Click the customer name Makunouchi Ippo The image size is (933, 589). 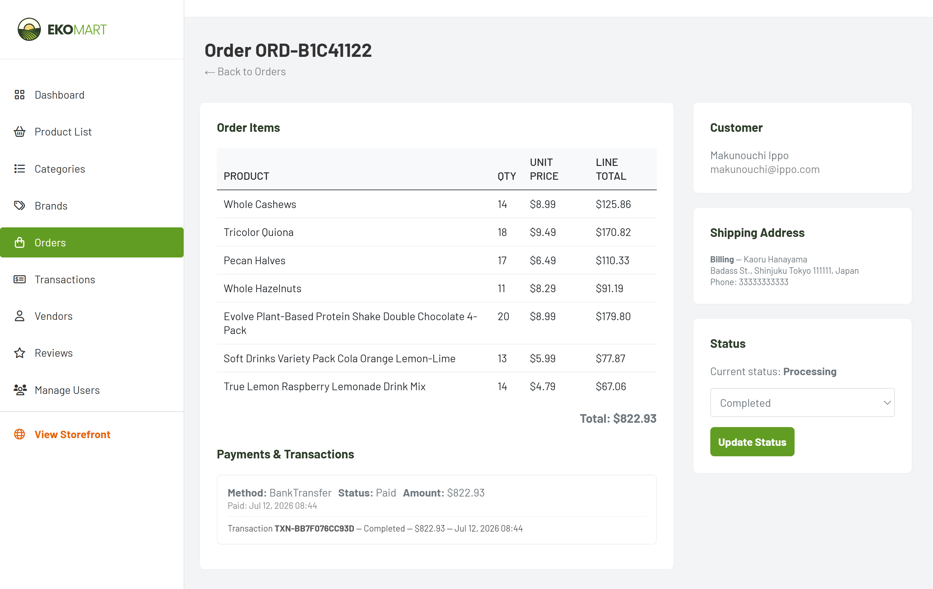click(749, 155)
